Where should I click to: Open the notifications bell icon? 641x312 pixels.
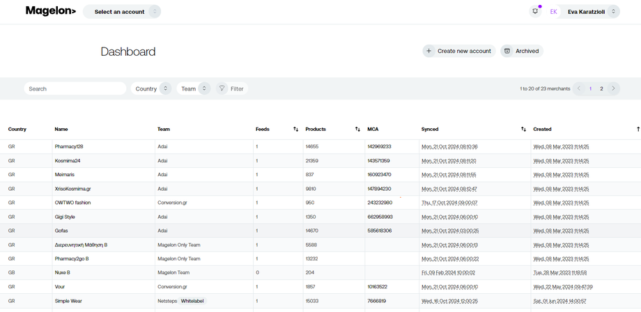[535, 11]
